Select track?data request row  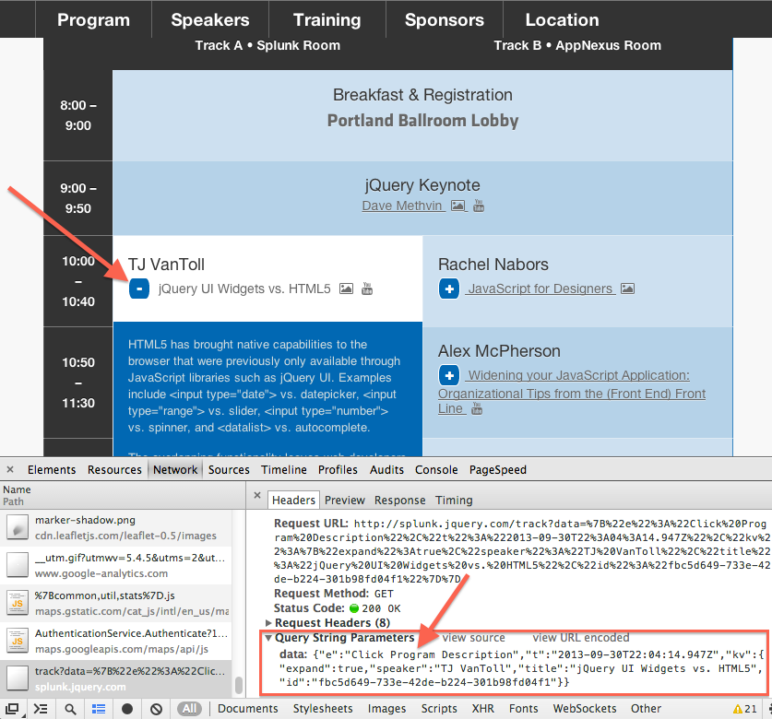(115, 678)
